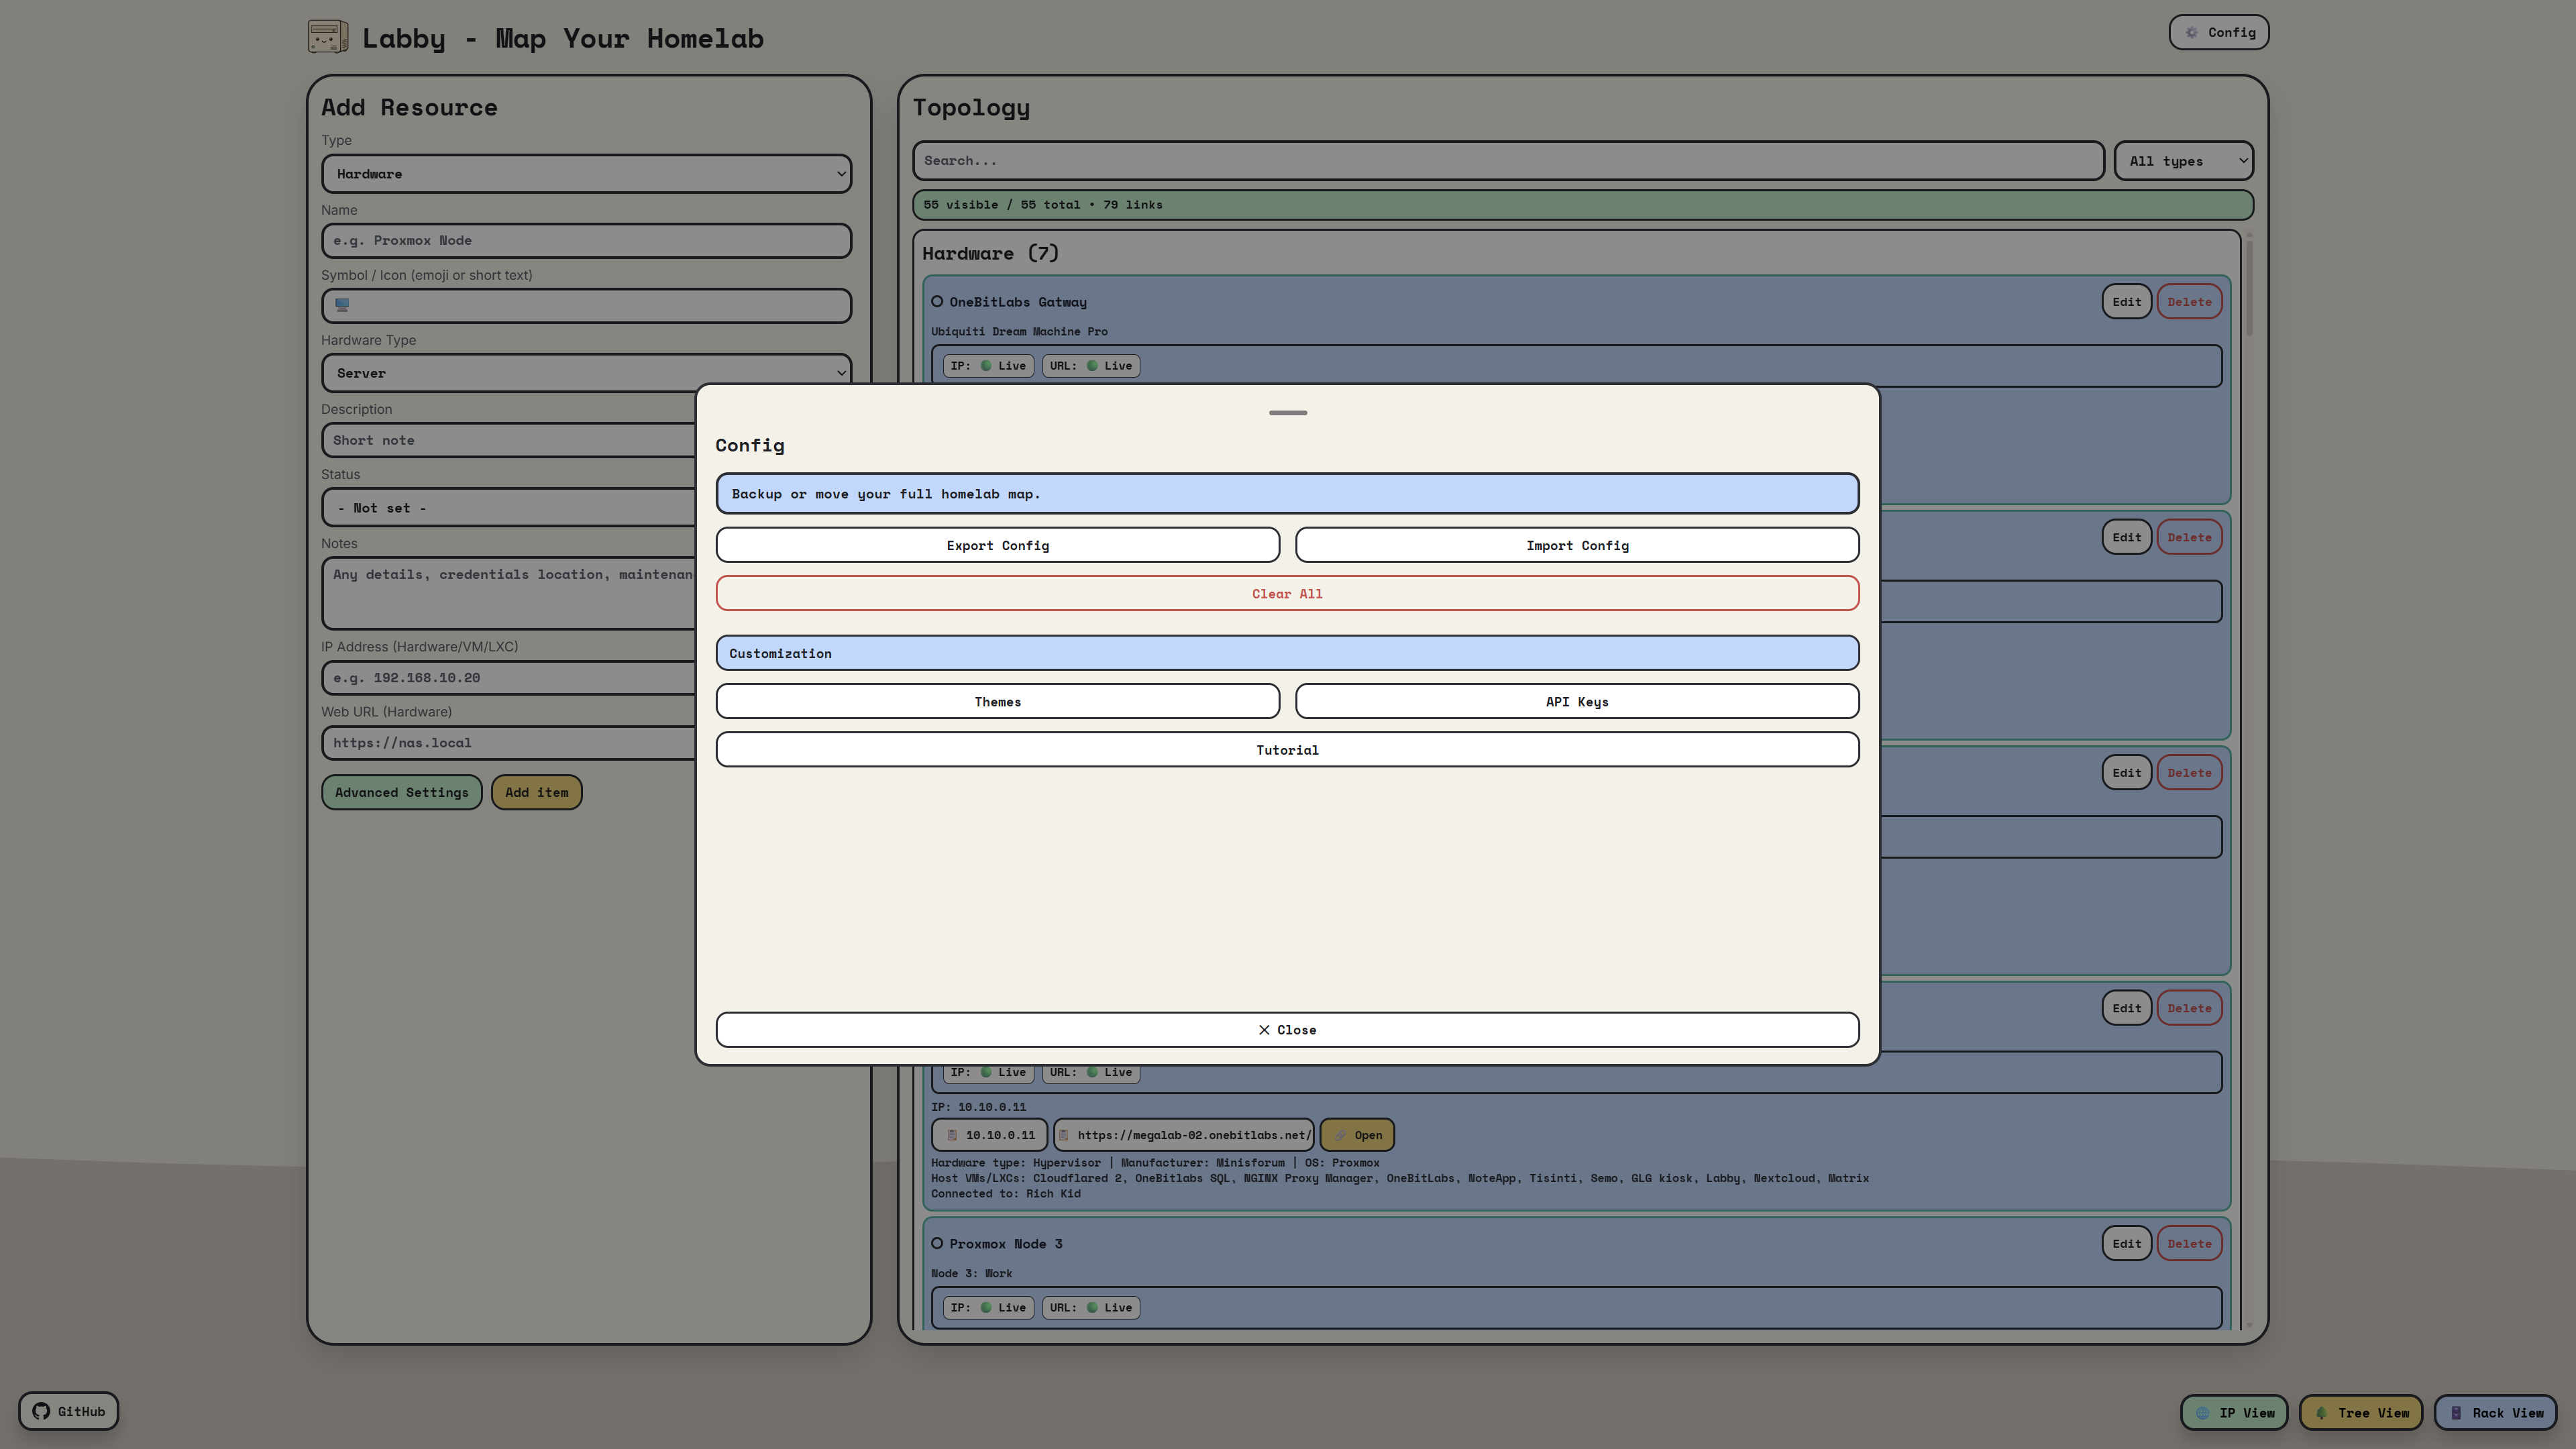This screenshot has width=2576, height=1449.
Task: Click the GitHub octocat icon
Action: point(41,1411)
